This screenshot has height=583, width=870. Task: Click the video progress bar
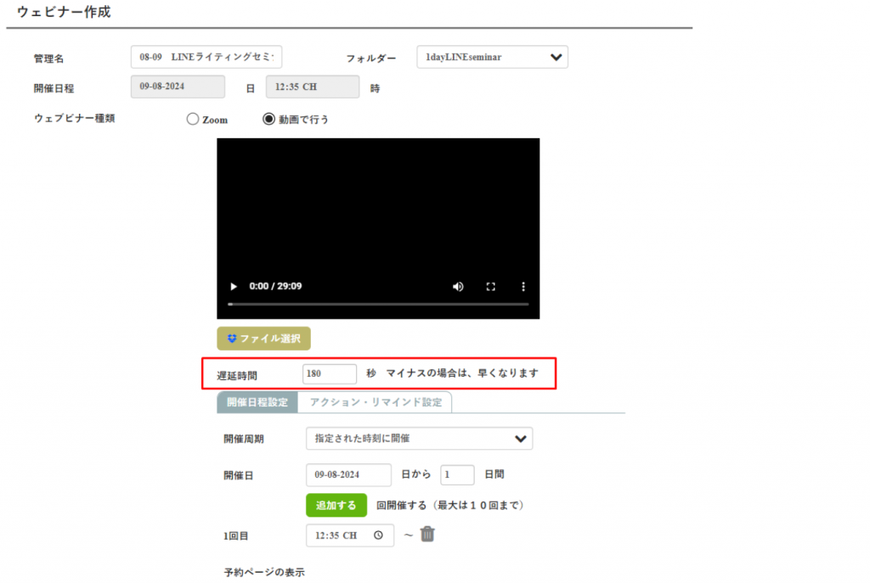tap(378, 305)
